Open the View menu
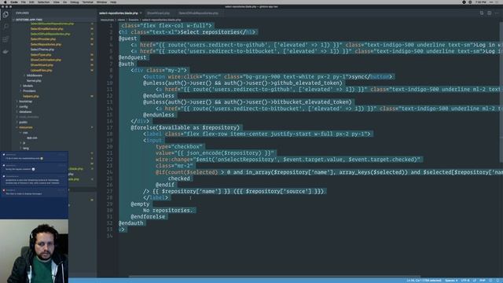Viewport: 503px width, 283px height. [x=56, y=2]
